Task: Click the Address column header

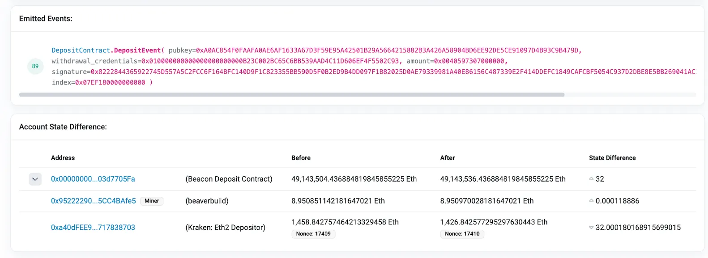Action: pos(63,158)
